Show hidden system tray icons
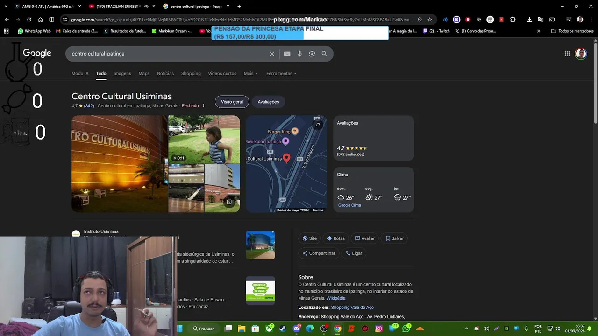 [466, 329]
